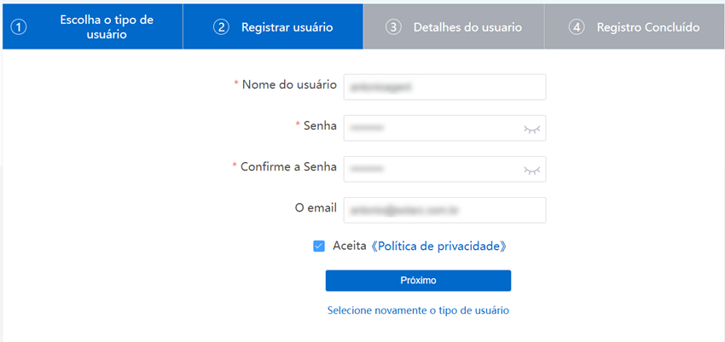Viewport: 725px width, 342px height.
Task: Click the circled number 1 step icon
Action: click(x=19, y=26)
